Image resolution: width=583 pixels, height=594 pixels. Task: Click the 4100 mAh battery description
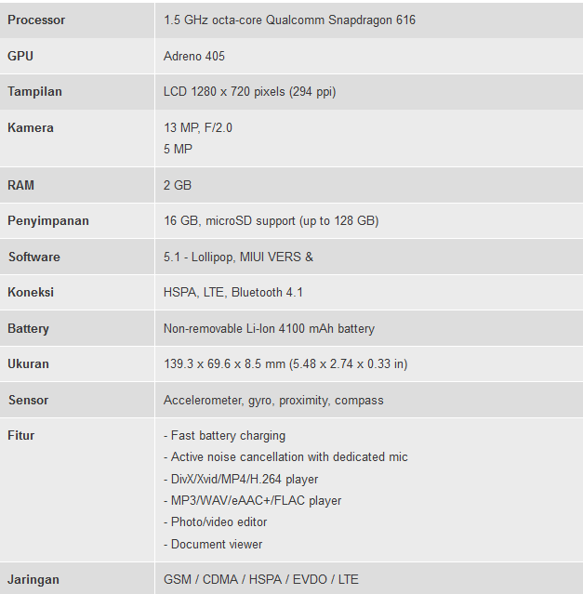[269, 328]
